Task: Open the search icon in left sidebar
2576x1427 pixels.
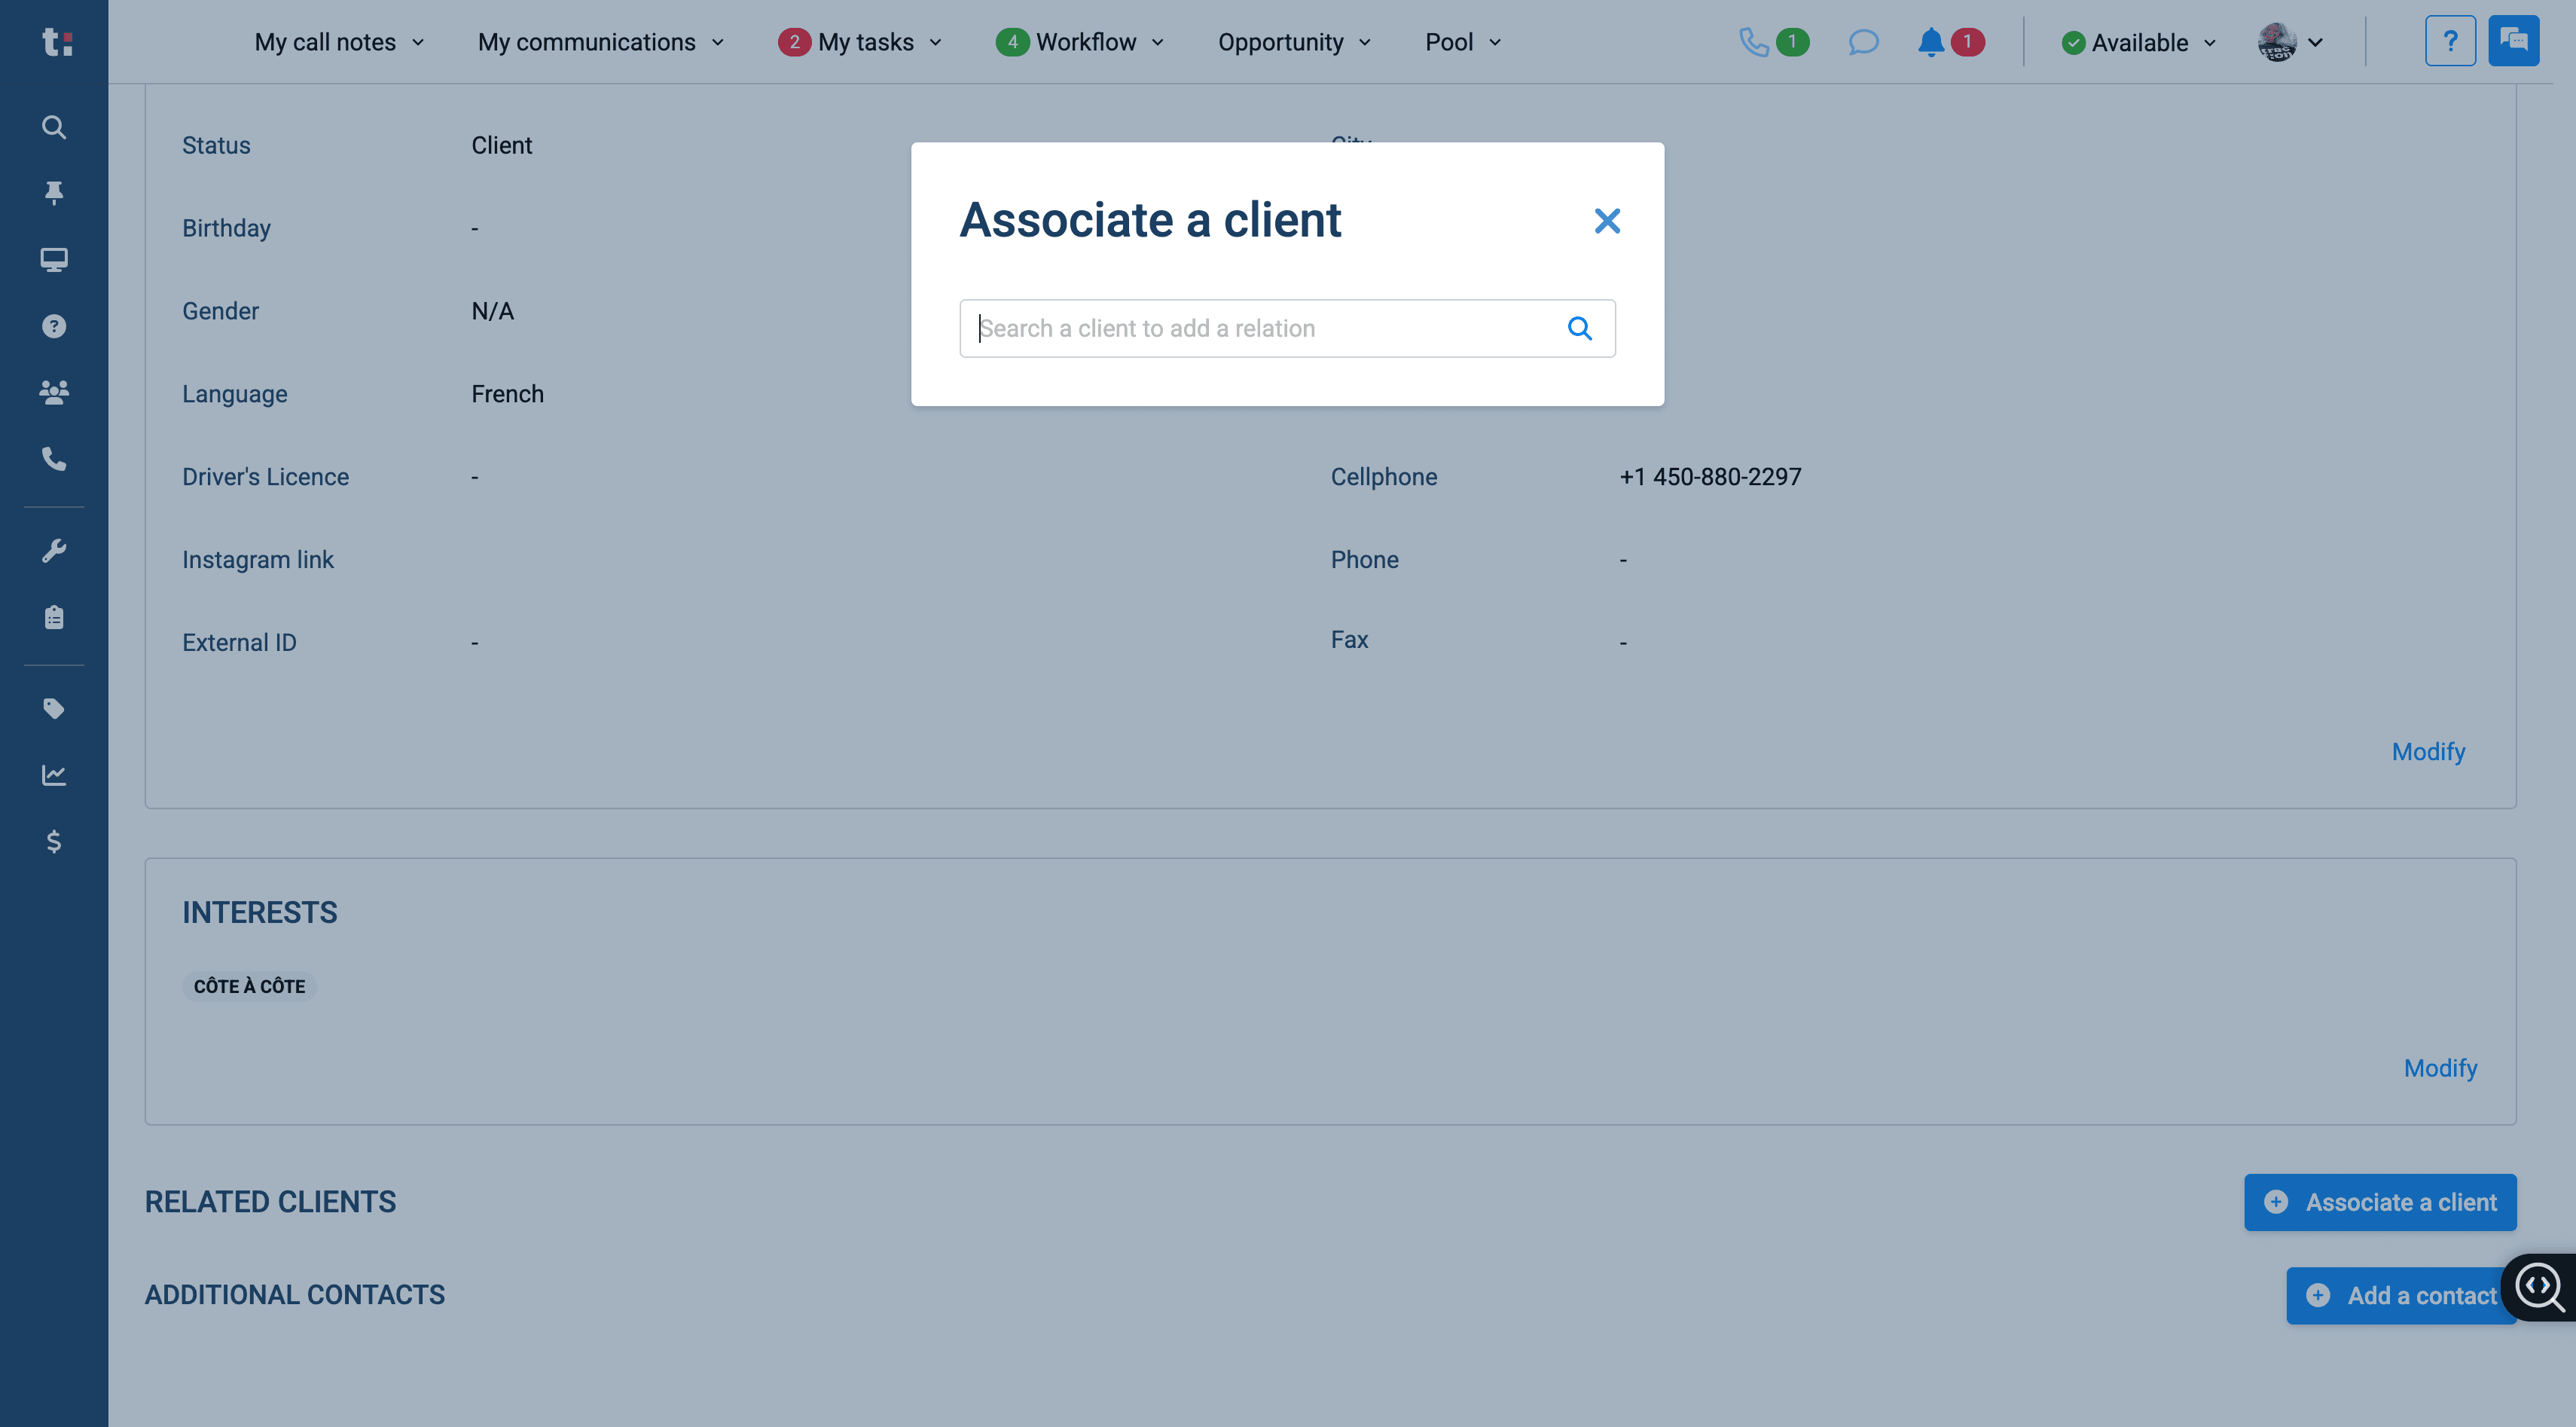Action: point(54,127)
